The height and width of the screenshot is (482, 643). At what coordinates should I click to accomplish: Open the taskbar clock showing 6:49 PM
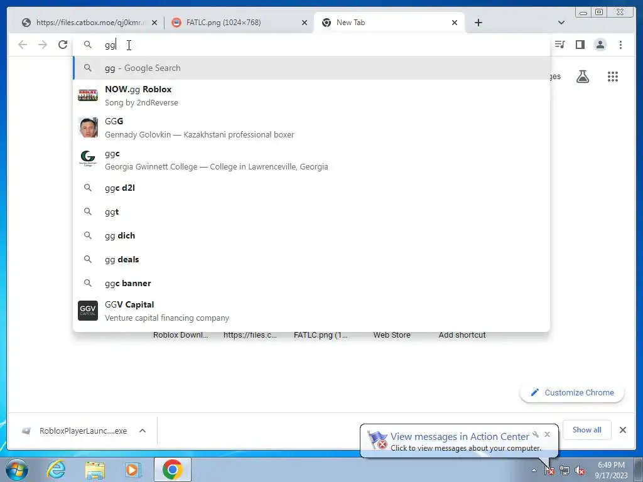click(611, 470)
